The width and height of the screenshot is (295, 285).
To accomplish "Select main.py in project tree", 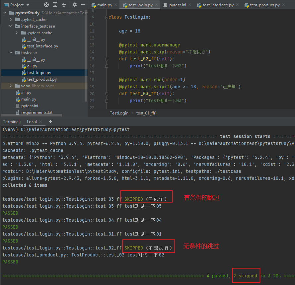I will [29, 99].
